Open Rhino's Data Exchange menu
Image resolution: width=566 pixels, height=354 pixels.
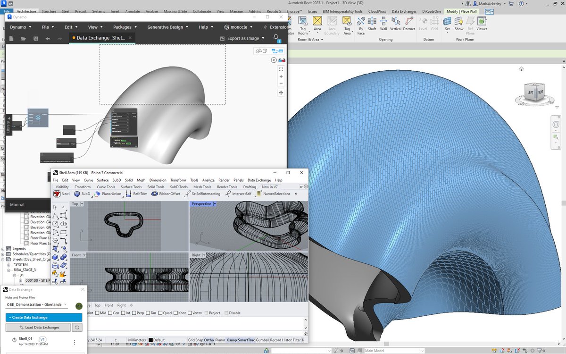259,180
